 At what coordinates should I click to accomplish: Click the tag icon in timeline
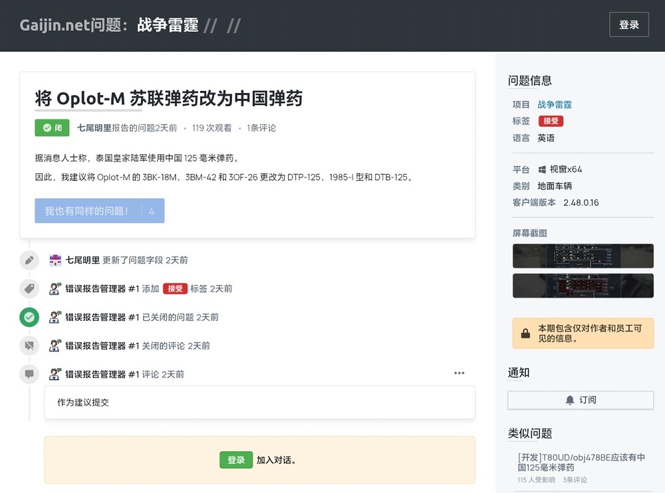[x=29, y=289]
